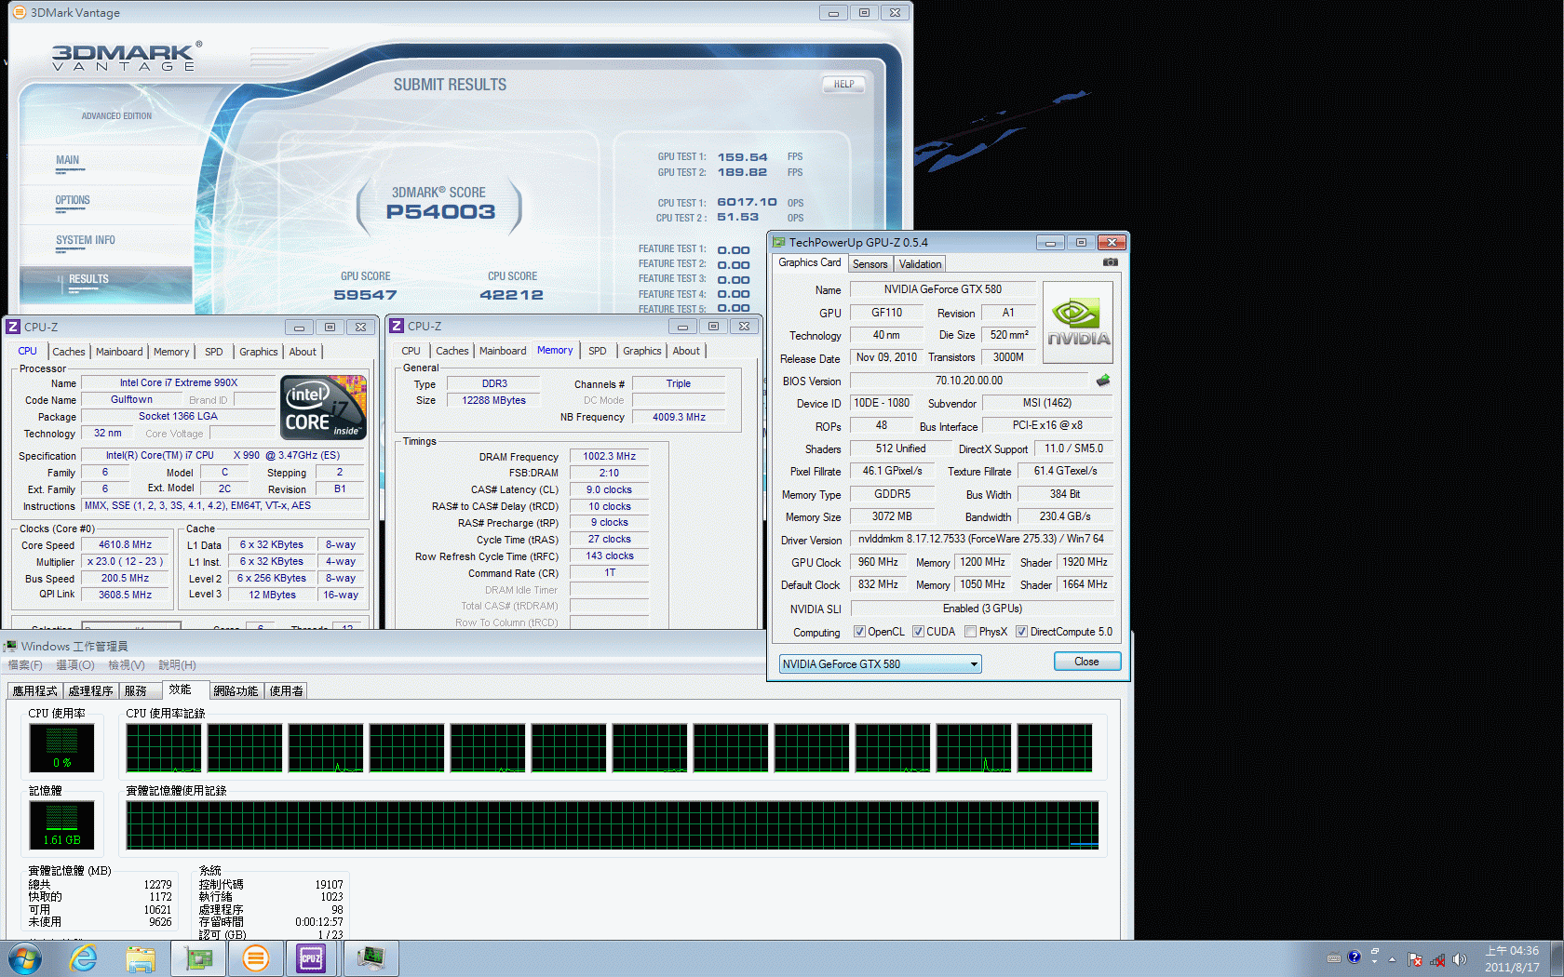Open the 選項(O) menu in Task Manager
The width and height of the screenshot is (1564, 977).
tap(75, 665)
